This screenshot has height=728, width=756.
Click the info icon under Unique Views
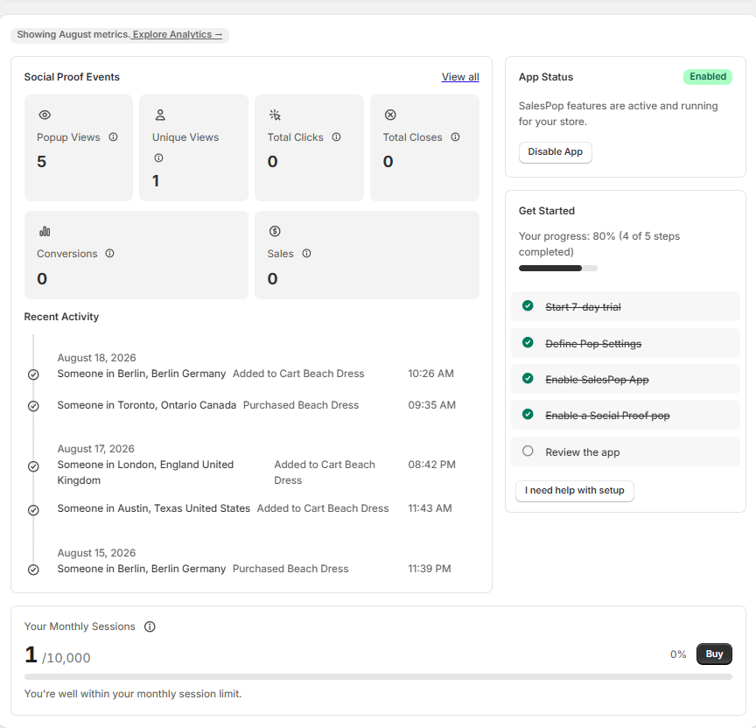coord(158,157)
